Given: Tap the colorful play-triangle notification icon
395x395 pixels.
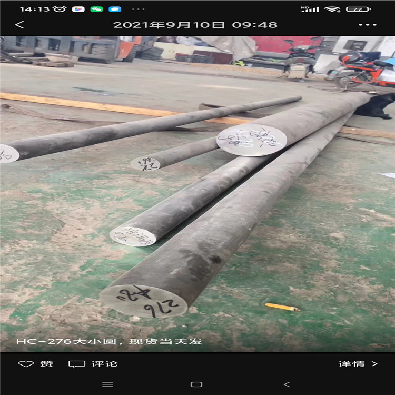Looking at the screenshot, I should [78, 9].
